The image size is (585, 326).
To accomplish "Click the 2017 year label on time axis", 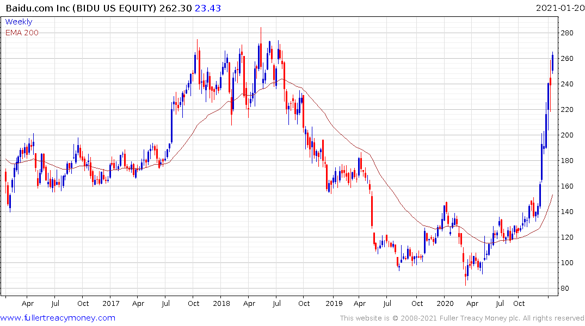I will (110, 303).
